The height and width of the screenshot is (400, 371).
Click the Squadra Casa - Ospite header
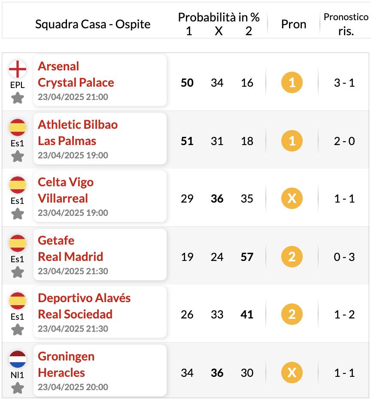(93, 24)
